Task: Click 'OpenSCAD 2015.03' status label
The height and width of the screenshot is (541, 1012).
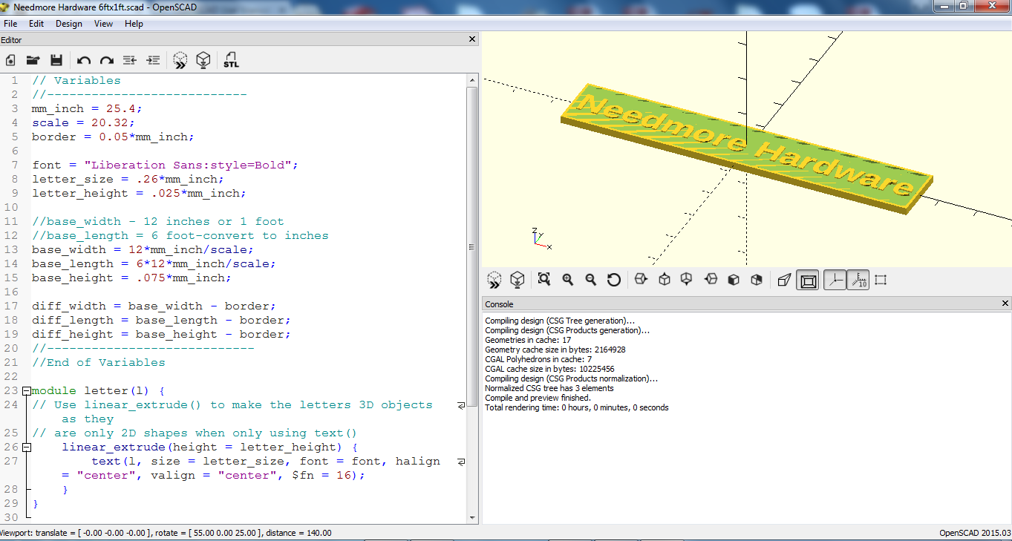Action: (975, 533)
